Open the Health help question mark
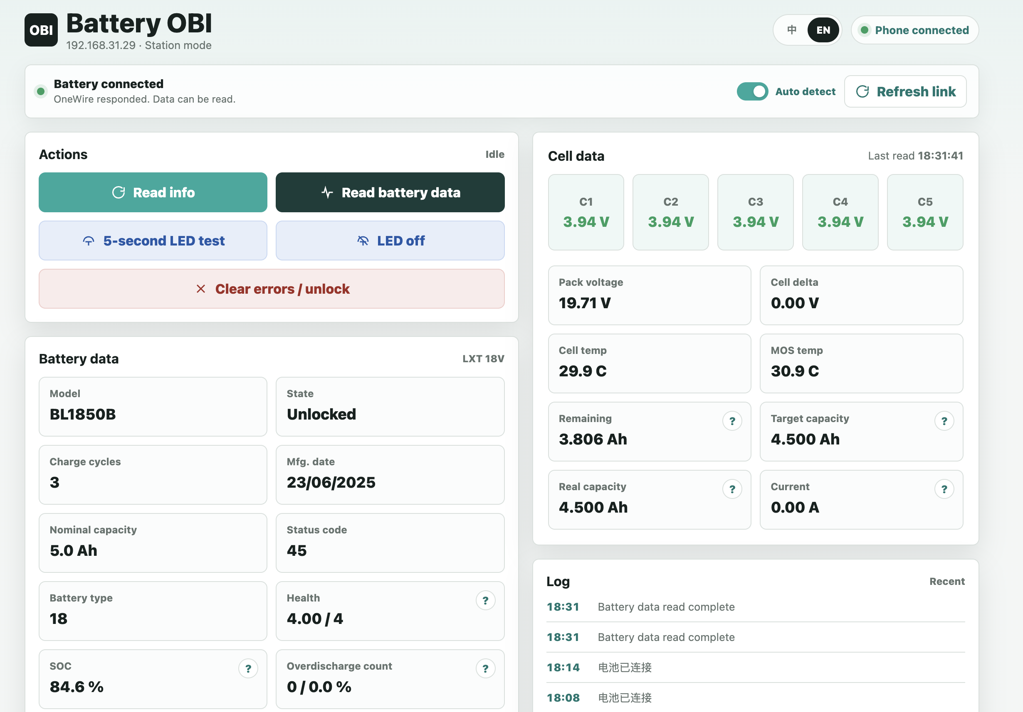 coord(485,600)
